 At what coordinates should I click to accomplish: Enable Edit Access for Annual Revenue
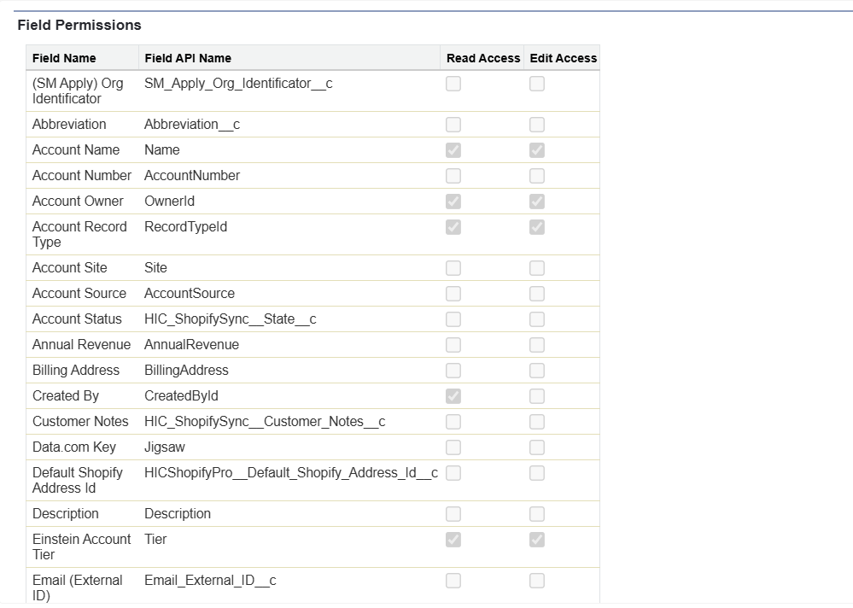(x=537, y=345)
